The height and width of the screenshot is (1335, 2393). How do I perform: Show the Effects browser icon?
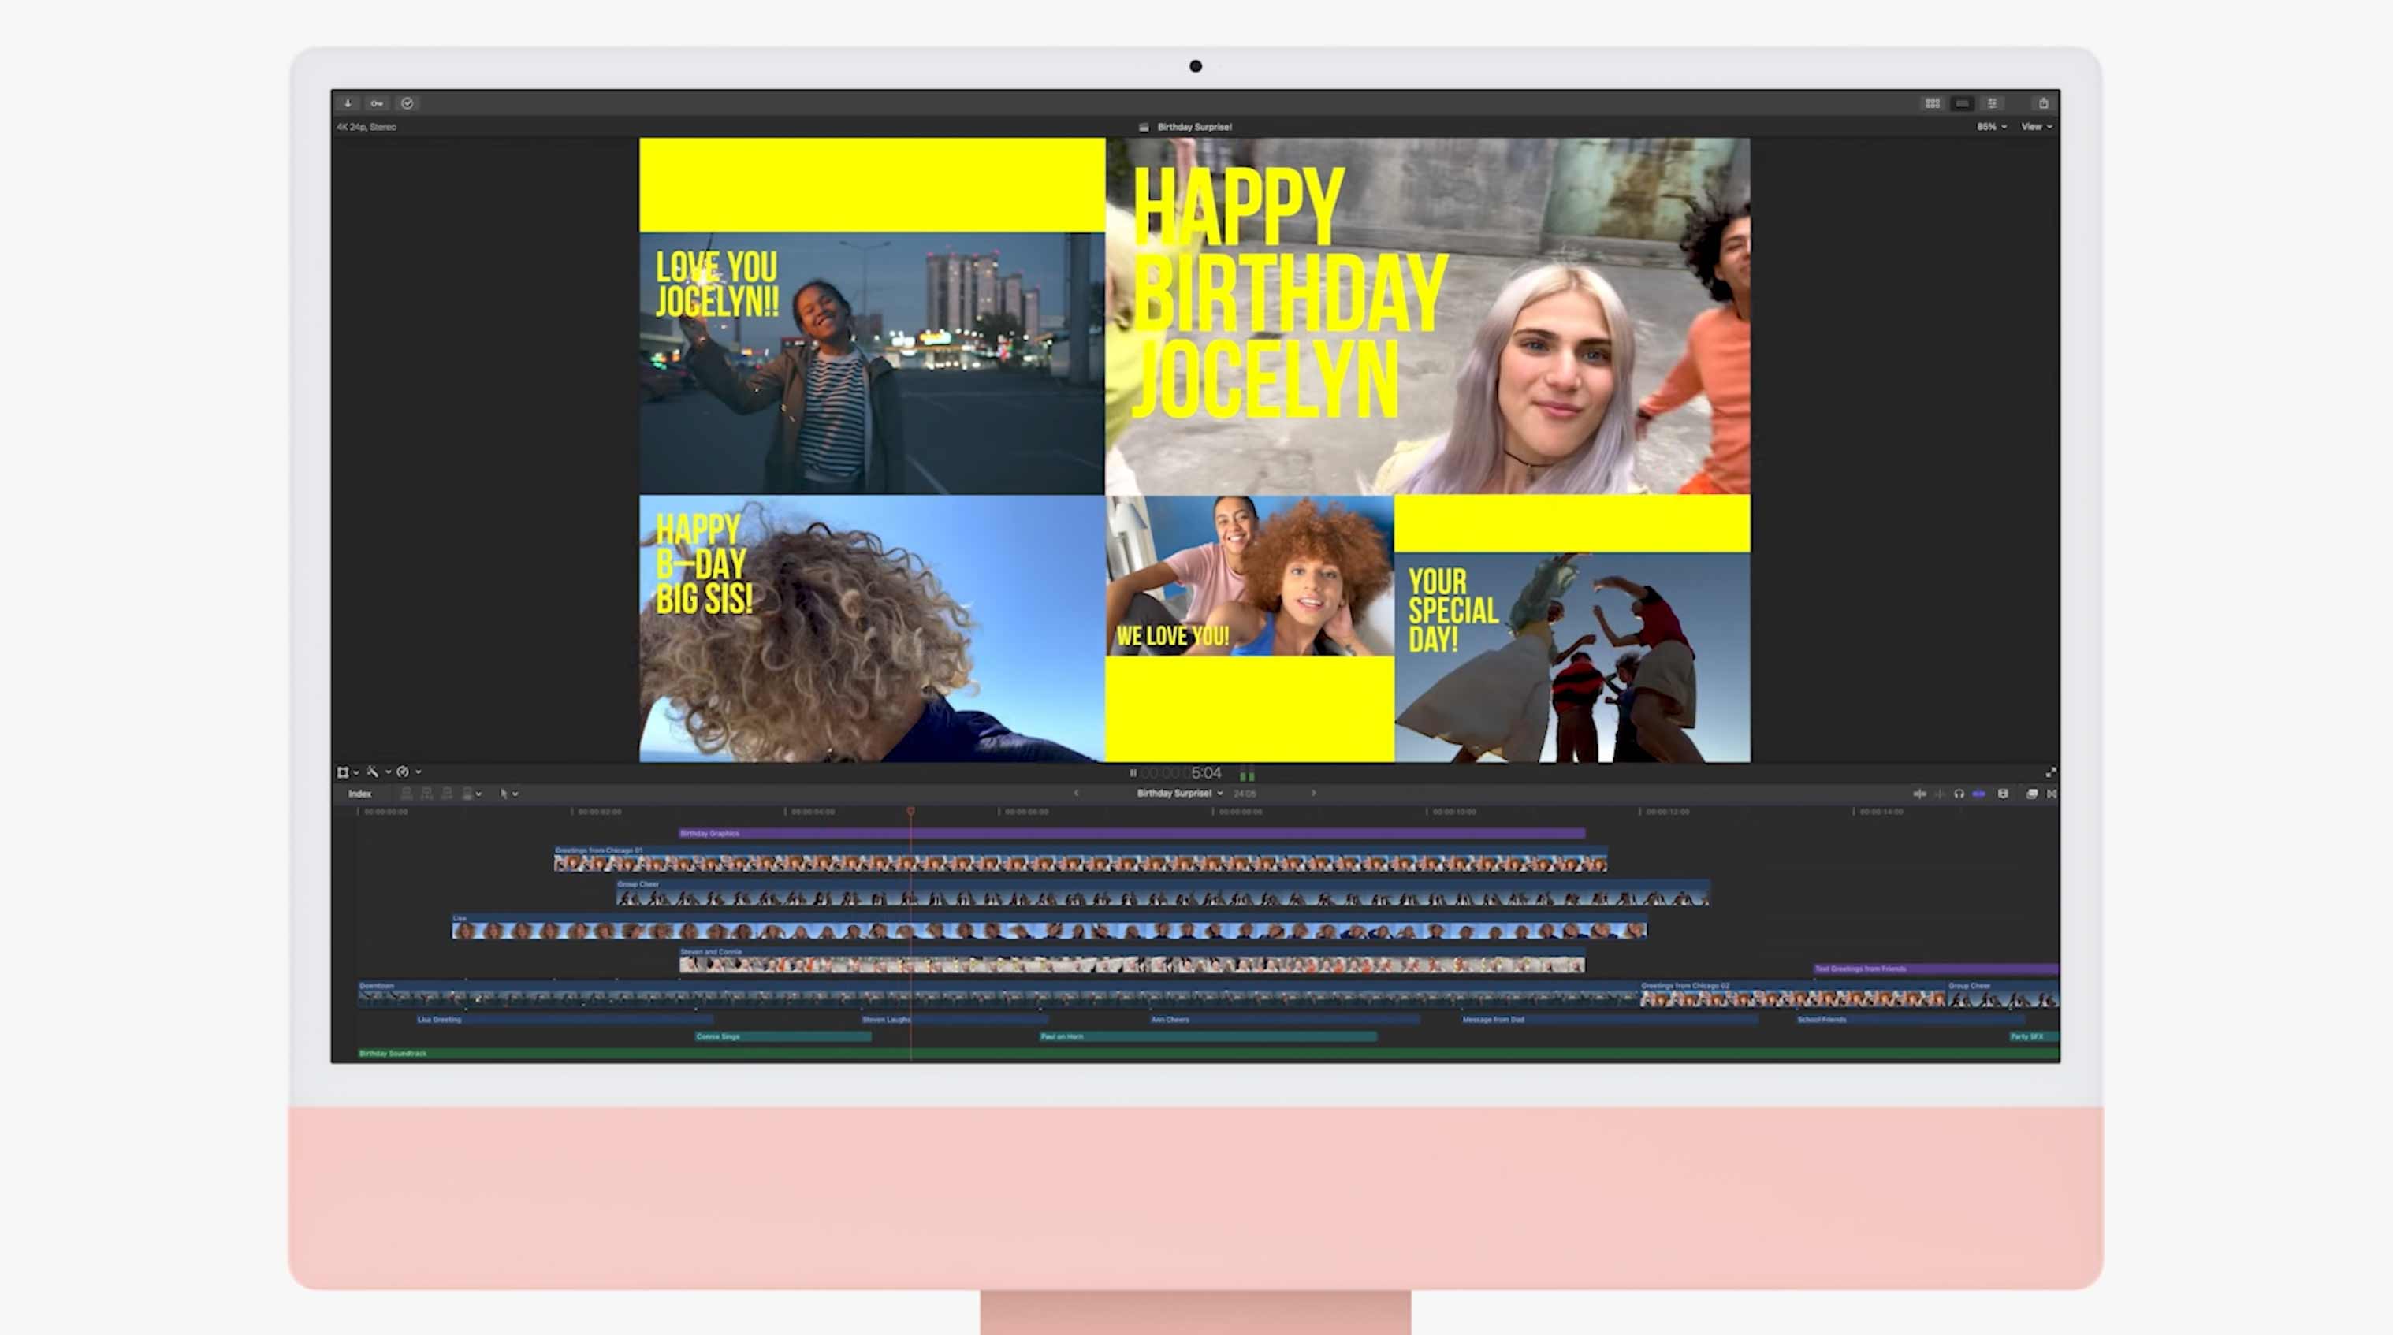pyautogui.click(x=2032, y=794)
